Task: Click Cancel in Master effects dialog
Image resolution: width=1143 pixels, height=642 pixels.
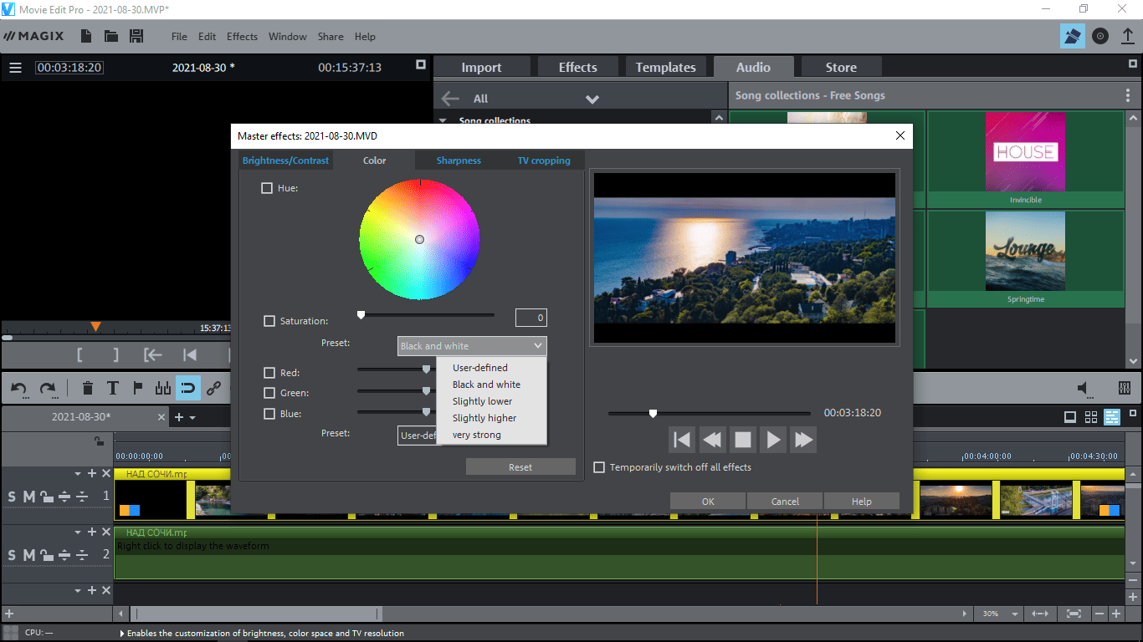Action: (x=785, y=502)
